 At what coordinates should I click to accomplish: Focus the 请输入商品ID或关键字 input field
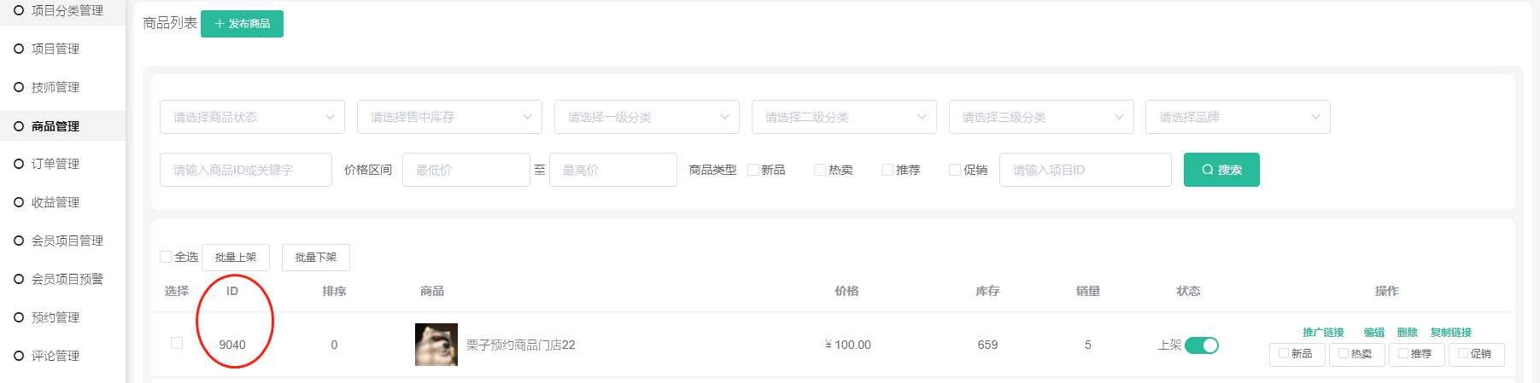[x=246, y=170]
